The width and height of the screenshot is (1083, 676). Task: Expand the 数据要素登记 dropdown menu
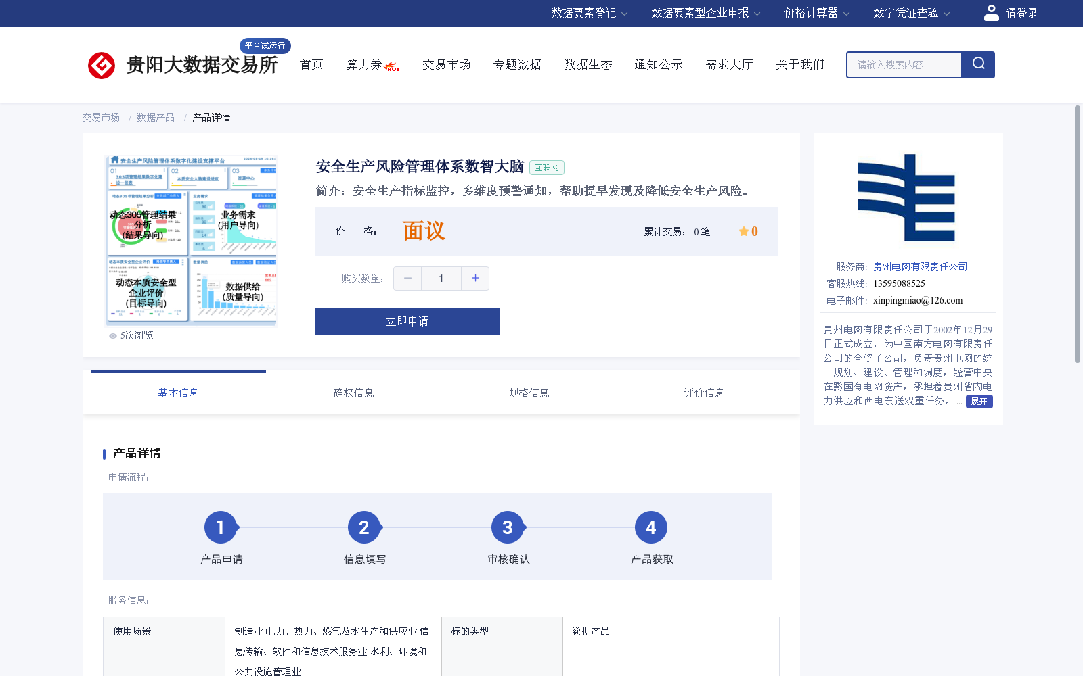[x=590, y=13]
